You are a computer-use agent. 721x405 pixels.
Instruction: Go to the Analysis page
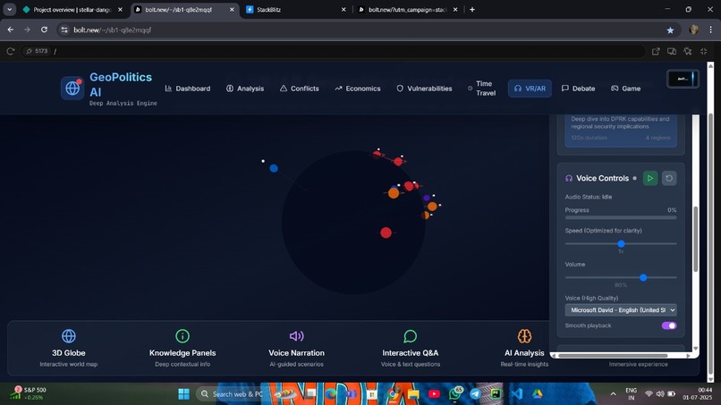pos(245,89)
